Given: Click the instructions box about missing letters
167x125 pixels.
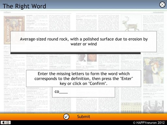Looking at the screenshot, I should (x=83, y=78).
